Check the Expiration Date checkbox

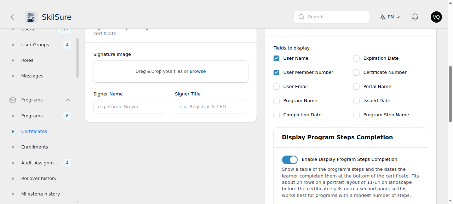[356, 58]
